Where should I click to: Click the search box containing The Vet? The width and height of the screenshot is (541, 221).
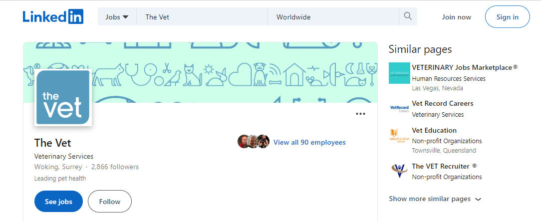(202, 16)
